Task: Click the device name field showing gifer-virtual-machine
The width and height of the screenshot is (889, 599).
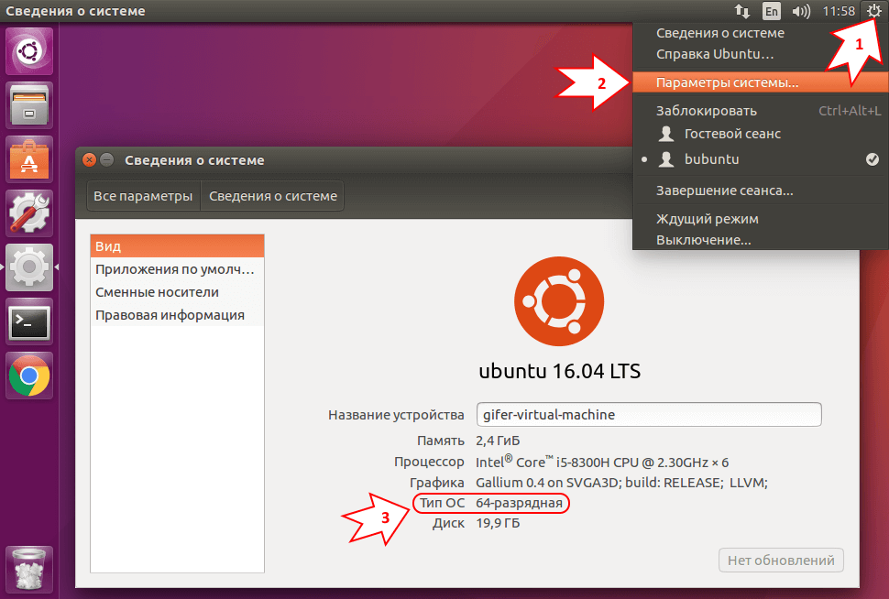Action: point(648,414)
